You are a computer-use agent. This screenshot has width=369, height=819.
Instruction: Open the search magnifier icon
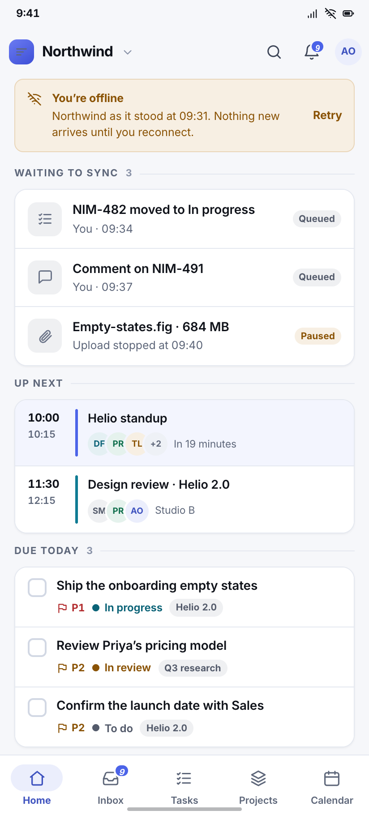(274, 52)
